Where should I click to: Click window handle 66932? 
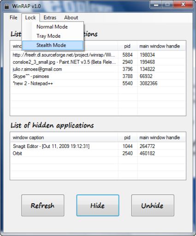point(146,76)
